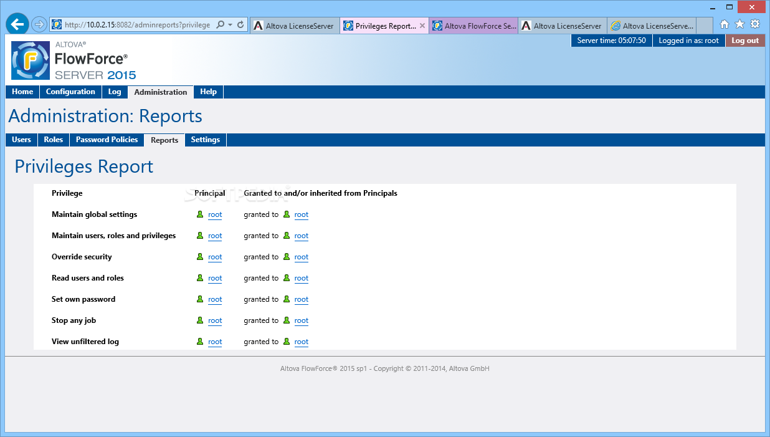Click principal user icon in Maintain users, roles row
Image resolution: width=770 pixels, height=437 pixels.
tap(200, 235)
